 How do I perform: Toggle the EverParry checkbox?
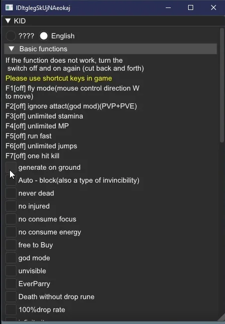(x=11, y=284)
